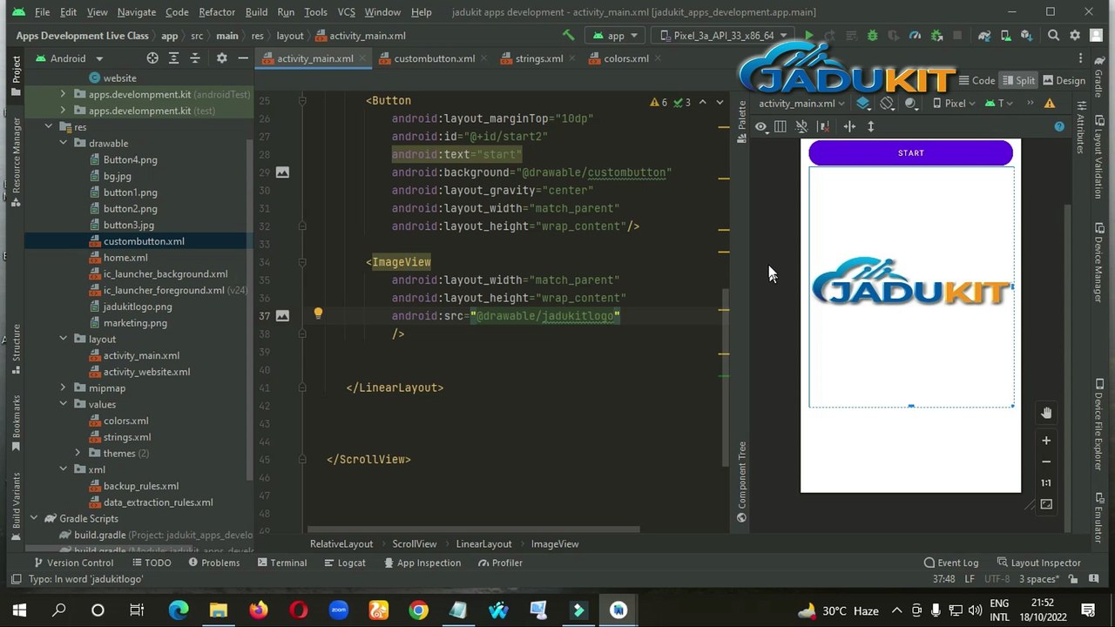
Task: Open the Refactor menu
Action: coord(217,12)
